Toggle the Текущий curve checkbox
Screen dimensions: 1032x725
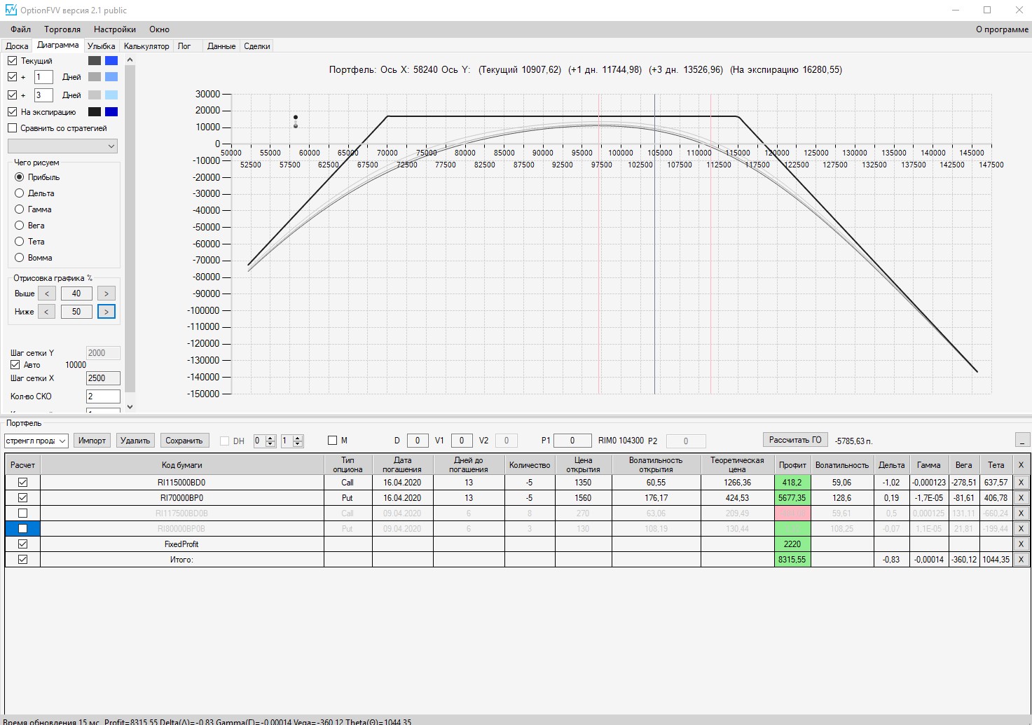(13, 61)
